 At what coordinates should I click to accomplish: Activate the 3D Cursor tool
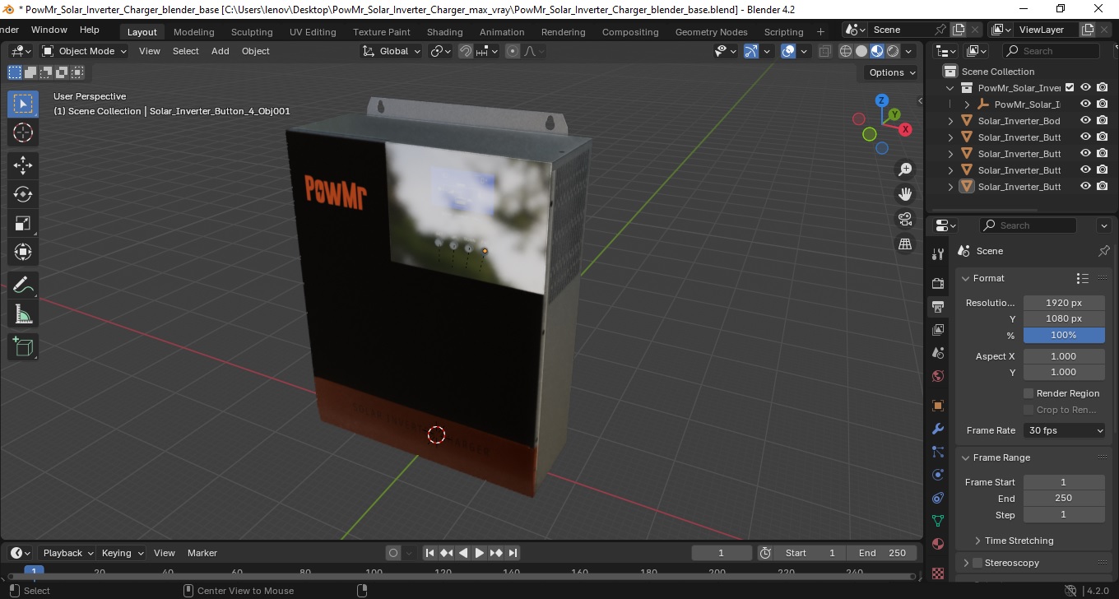pyautogui.click(x=23, y=132)
